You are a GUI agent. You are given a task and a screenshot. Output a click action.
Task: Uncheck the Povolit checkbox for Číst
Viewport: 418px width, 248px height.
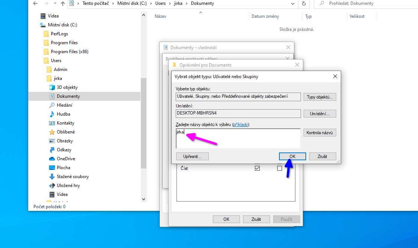[257, 168]
